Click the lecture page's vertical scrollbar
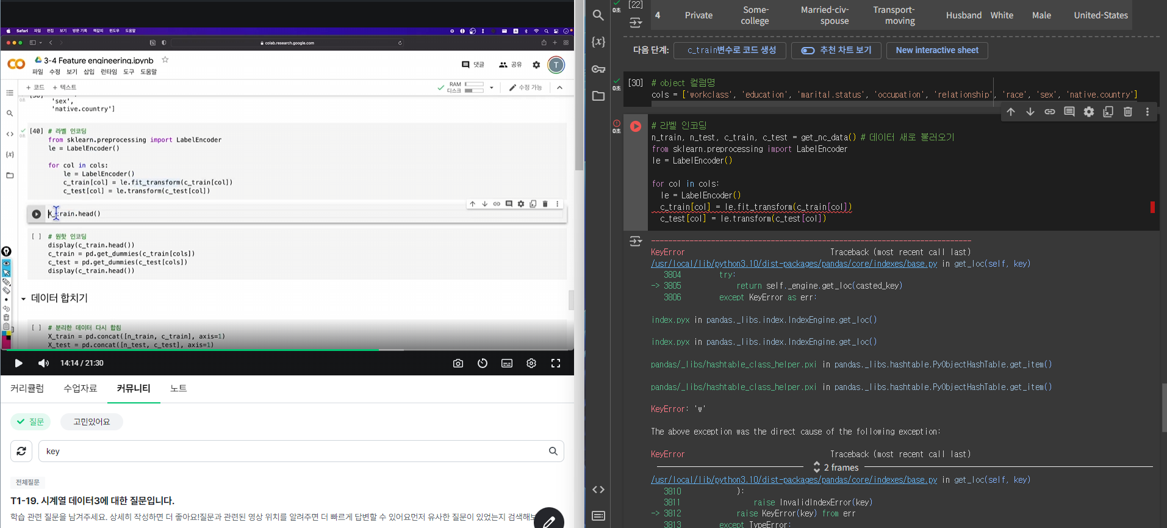Screen dimensions: 1167x528 coord(579,85)
